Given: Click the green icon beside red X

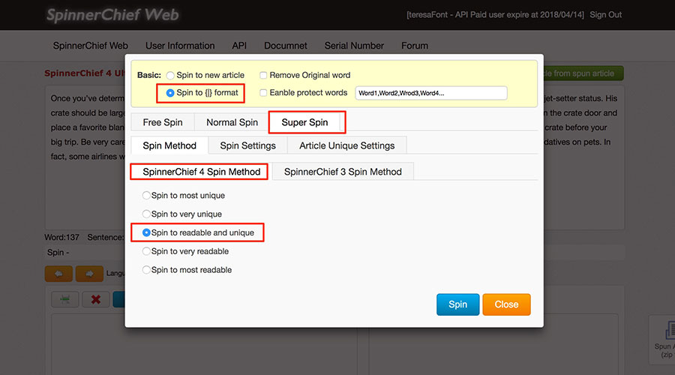Looking at the screenshot, I should point(65,299).
